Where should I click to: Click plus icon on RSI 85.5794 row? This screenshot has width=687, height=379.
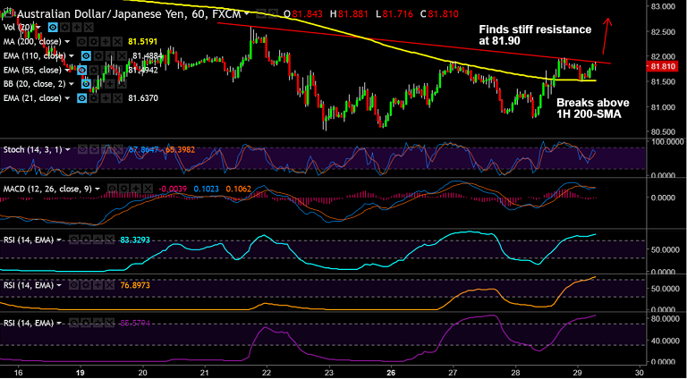(x=98, y=323)
